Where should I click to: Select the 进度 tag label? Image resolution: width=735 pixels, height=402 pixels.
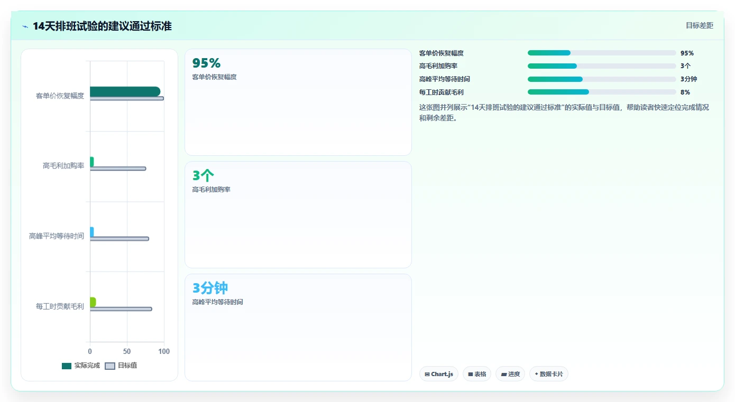(514, 374)
